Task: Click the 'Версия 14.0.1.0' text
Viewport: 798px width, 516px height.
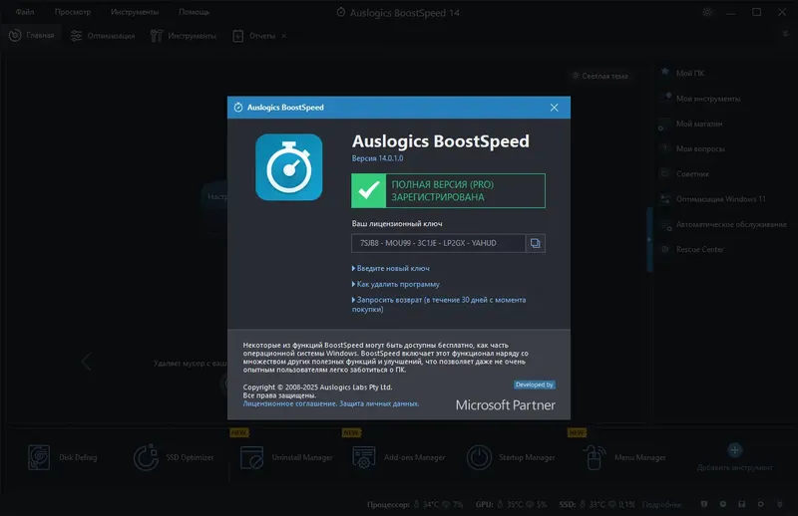Action: [x=378, y=158]
